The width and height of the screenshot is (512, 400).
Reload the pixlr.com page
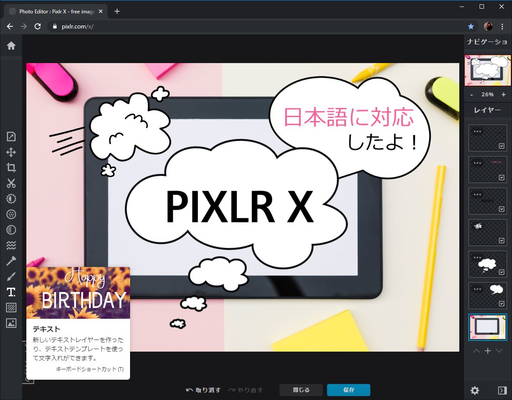38,26
